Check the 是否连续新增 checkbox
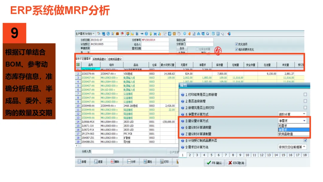The height and width of the screenshot is (182, 323). click(305, 101)
